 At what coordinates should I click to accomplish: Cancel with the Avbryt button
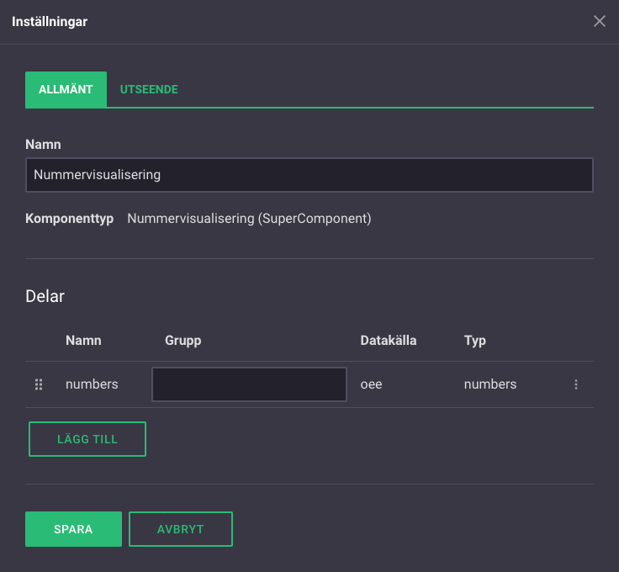pyautogui.click(x=181, y=529)
